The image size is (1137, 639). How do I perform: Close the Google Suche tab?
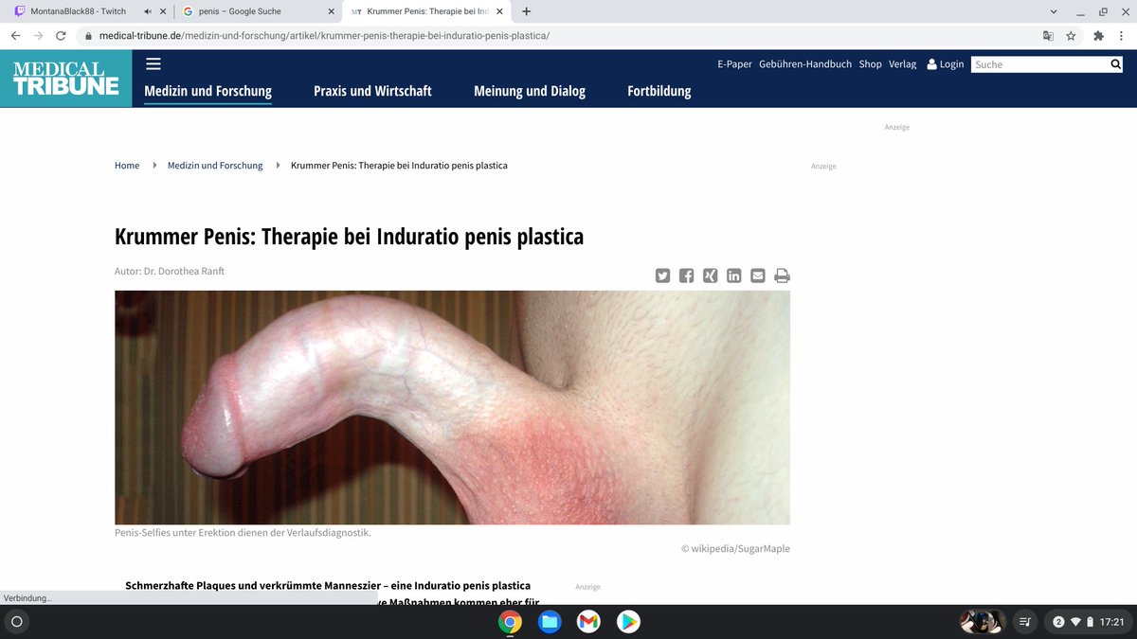[x=330, y=11]
